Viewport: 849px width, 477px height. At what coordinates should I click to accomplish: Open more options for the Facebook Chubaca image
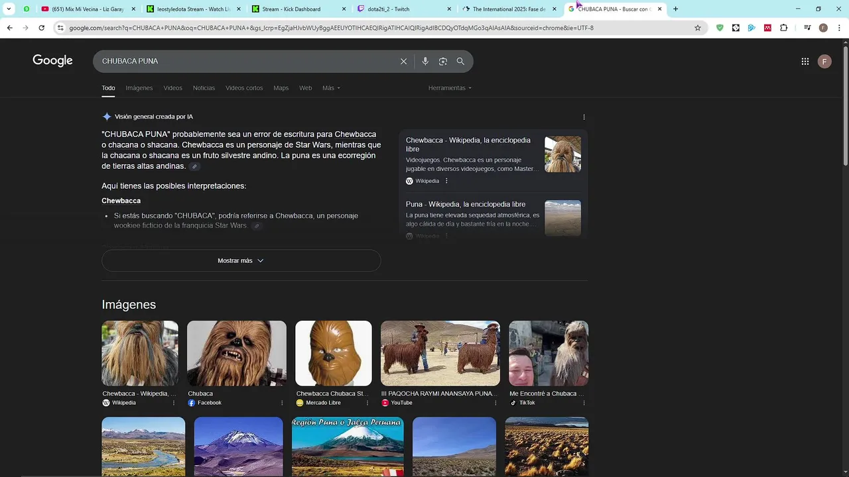click(282, 403)
